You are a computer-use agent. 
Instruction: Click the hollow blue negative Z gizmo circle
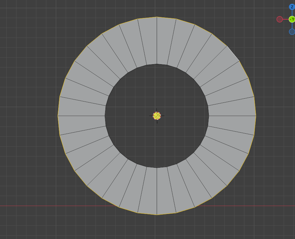coord(292,31)
